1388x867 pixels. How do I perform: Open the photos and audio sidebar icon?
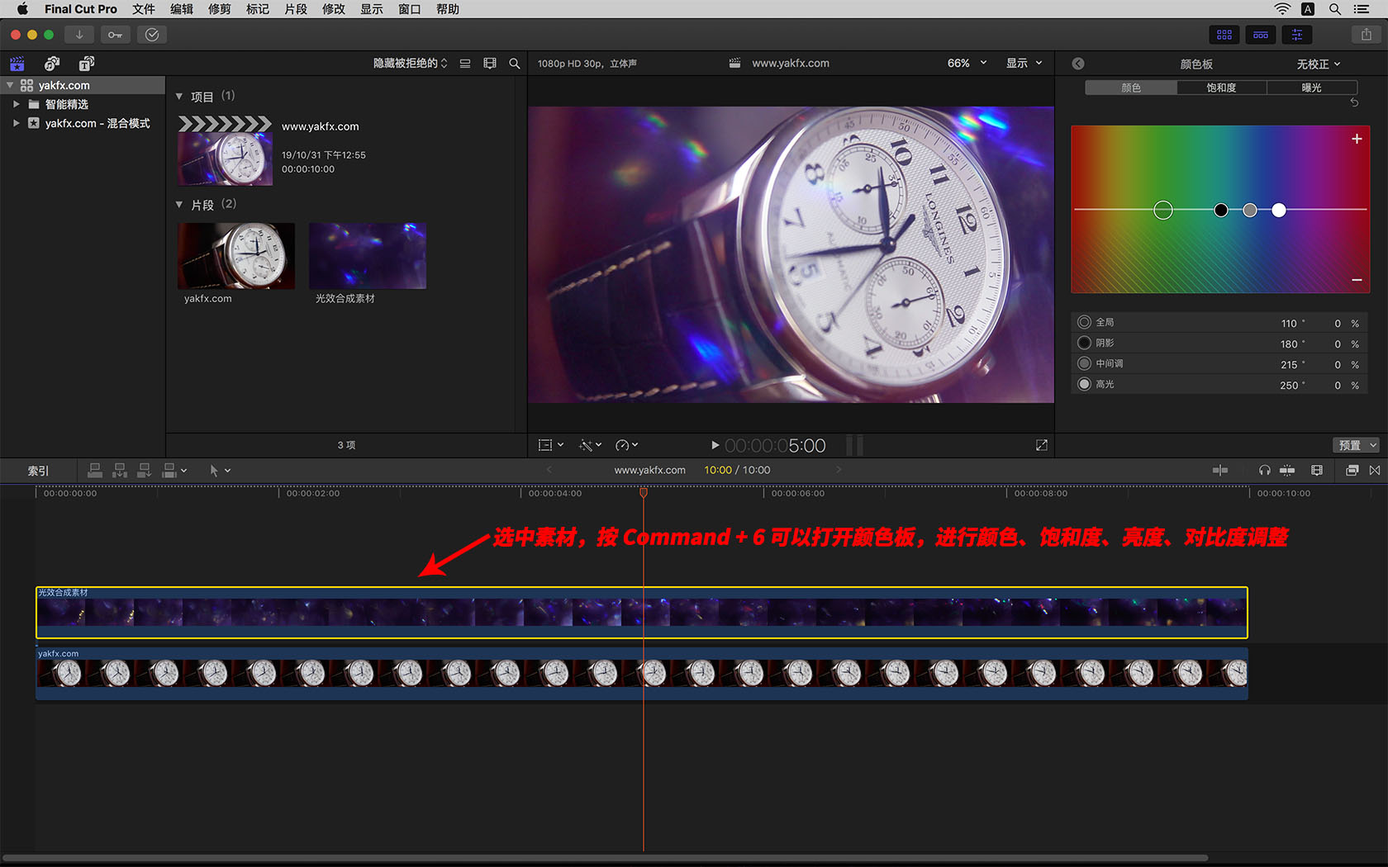(x=52, y=64)
